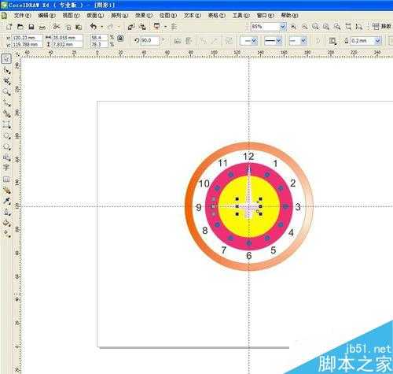This screenshot has height=374, width=393.
Task: Click the Undo arrow icon
Action: coord(94,26)
